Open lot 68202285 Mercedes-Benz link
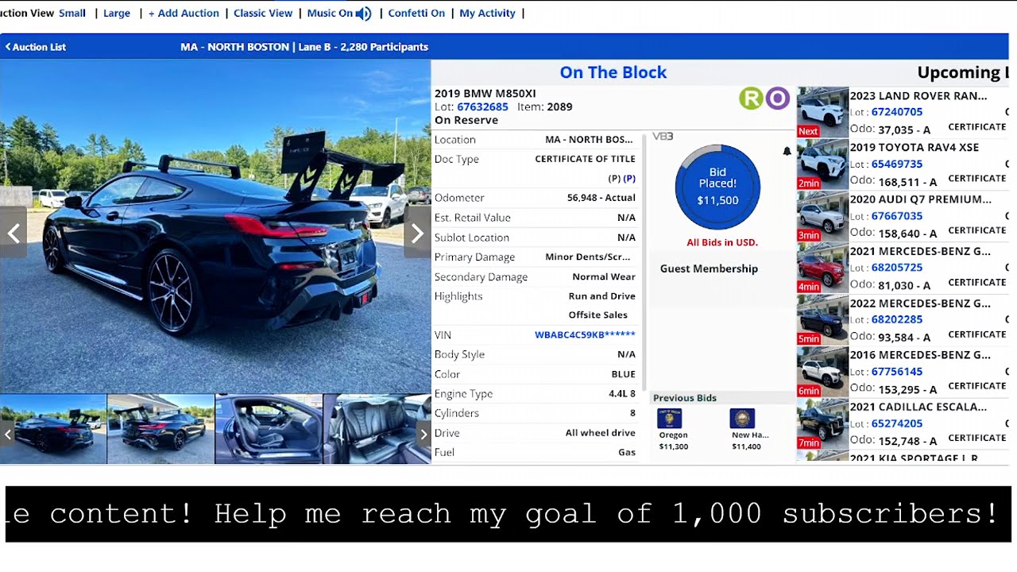The width and height of the screenshot is (1017, 572). 897,319
